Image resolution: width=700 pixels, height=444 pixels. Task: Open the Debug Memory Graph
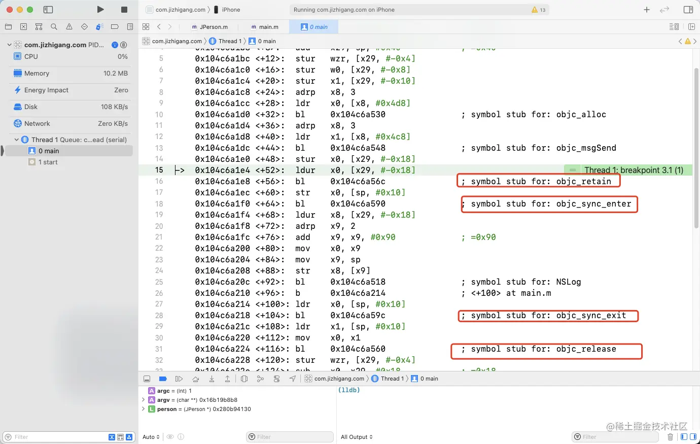pyautogui.click(x=260, y=379)
